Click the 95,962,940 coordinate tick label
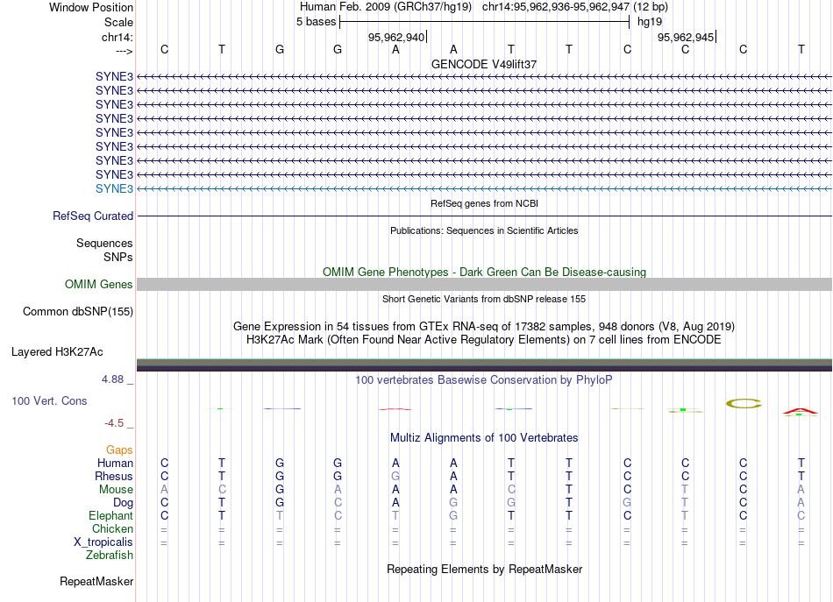Image resolution: width=833 pixels, height=602 pixels. pyautogui.click(x=396, y=37)
